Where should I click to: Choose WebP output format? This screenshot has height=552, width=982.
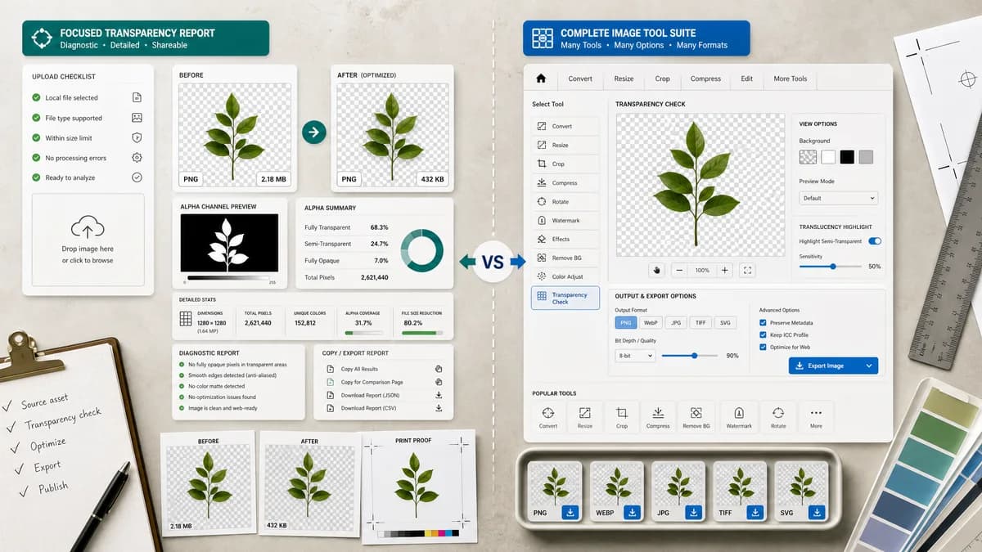point(651,323)
